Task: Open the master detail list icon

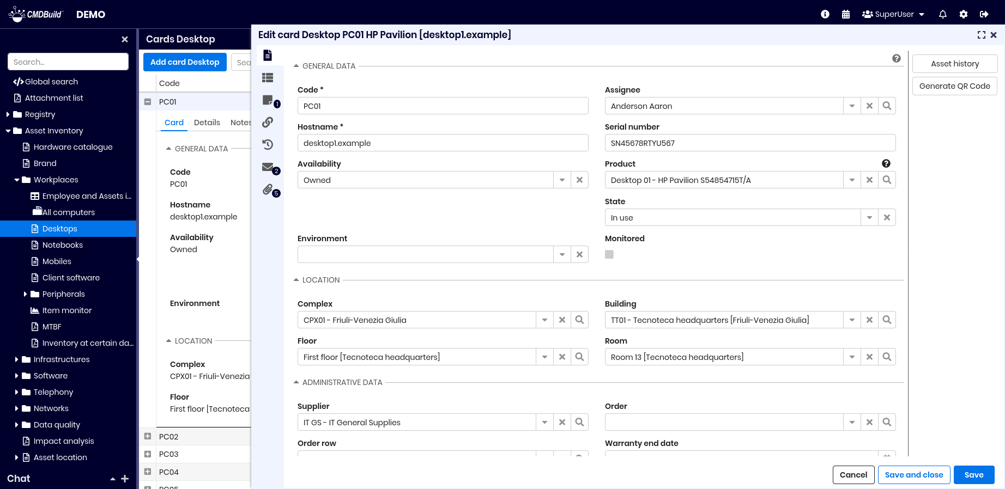Action: [x=268, y=78]
